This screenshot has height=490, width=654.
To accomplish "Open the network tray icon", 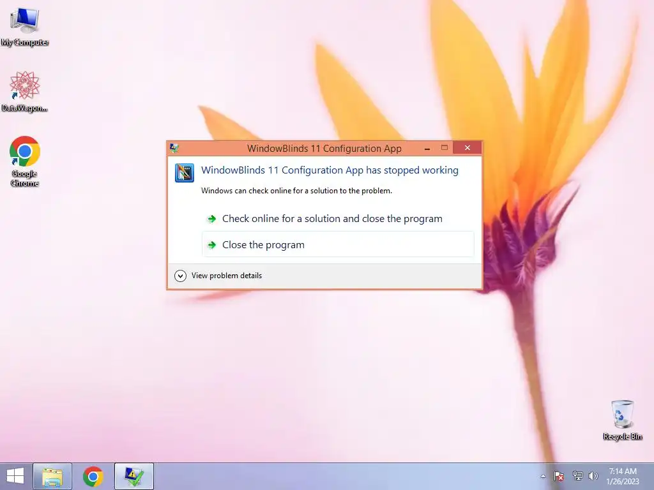I will click(x=577, y=476).
